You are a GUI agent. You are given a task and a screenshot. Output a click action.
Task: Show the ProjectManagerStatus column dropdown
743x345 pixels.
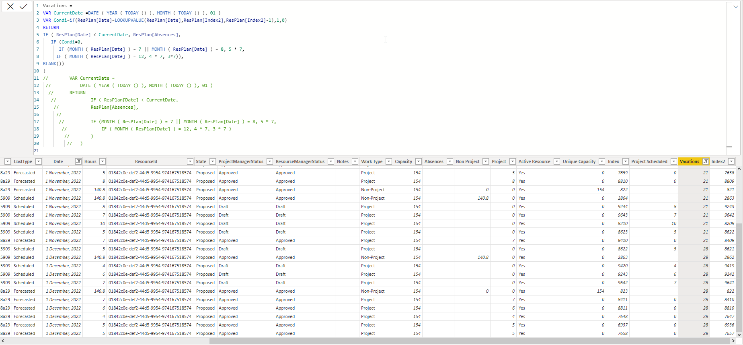coord(270,161)
